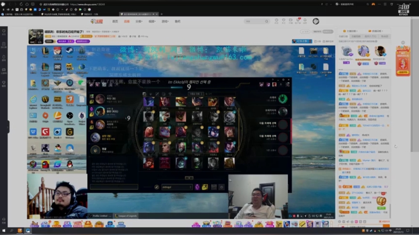This screenshot has width=419, height=235.
Task: Select the jungle role filter in champion select
Action: click(x=151, y=94)
